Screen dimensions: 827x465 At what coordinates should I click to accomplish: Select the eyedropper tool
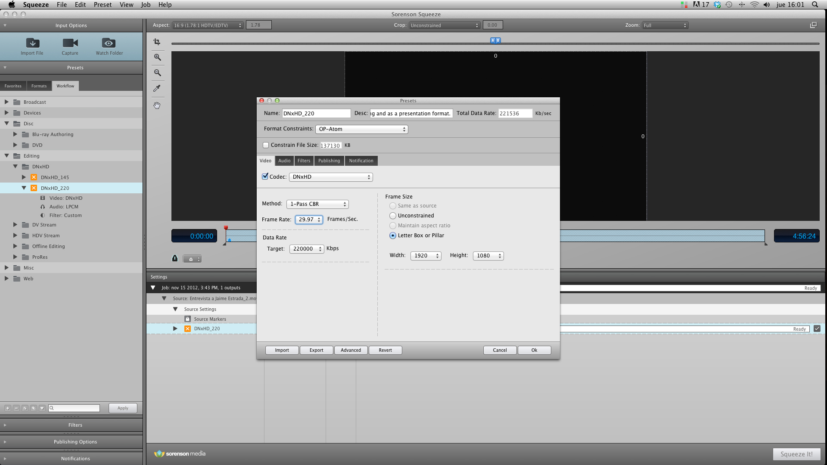pos(157,88)
